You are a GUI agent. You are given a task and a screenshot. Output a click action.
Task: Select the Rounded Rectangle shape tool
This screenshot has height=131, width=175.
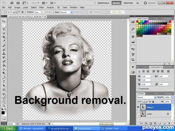click(4, 89)
